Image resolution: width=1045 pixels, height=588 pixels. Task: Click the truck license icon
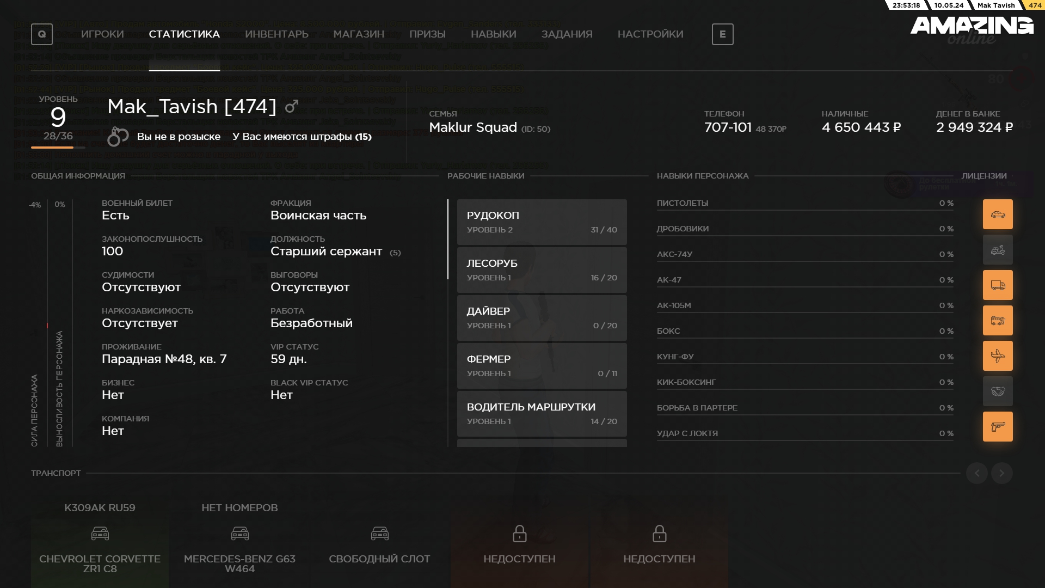click(997, 285)
